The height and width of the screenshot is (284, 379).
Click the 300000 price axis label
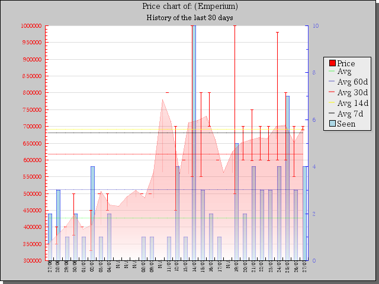pyautogui.click(x=32, y=260)
